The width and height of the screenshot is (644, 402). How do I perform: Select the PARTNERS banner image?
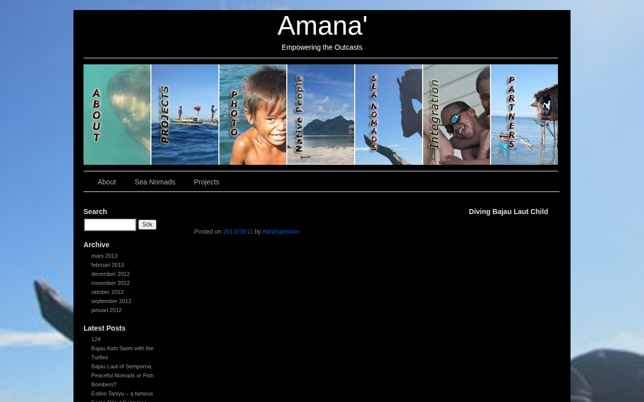pos(524,115)
